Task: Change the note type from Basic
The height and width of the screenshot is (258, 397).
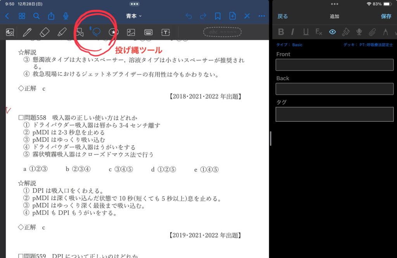Action: pyautogui.click(x=289, y=45)
